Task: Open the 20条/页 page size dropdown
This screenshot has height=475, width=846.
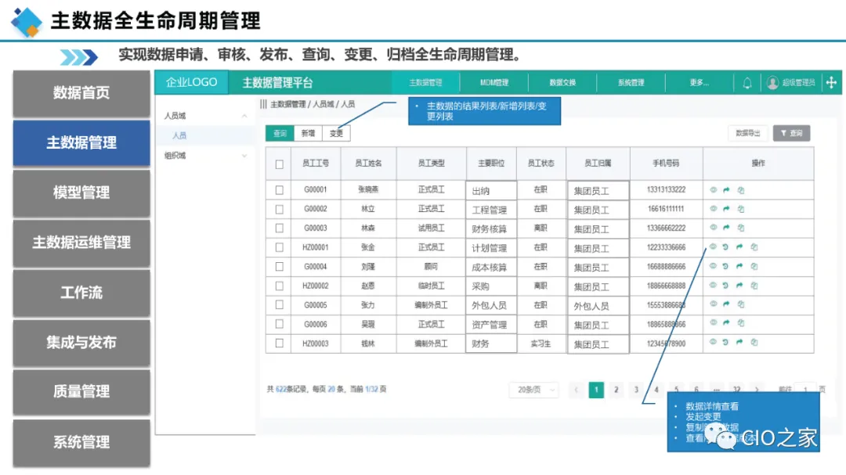Action: pos(533,390)
